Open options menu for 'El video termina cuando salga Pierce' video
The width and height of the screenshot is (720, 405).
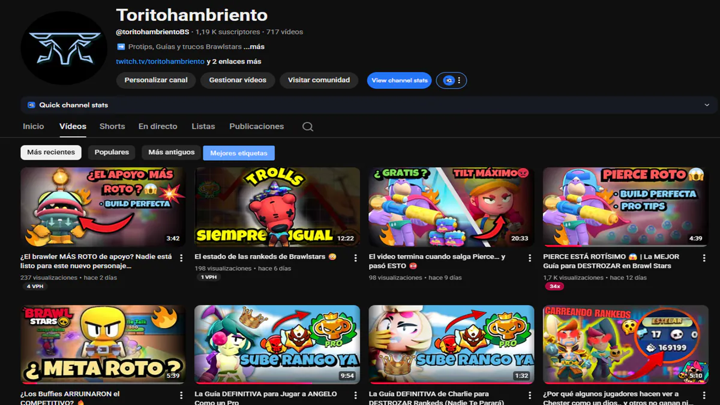click(x=530, y=258)
